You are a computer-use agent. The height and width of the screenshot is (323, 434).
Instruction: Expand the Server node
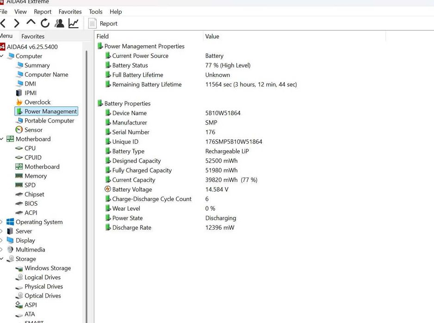(2, 231)
